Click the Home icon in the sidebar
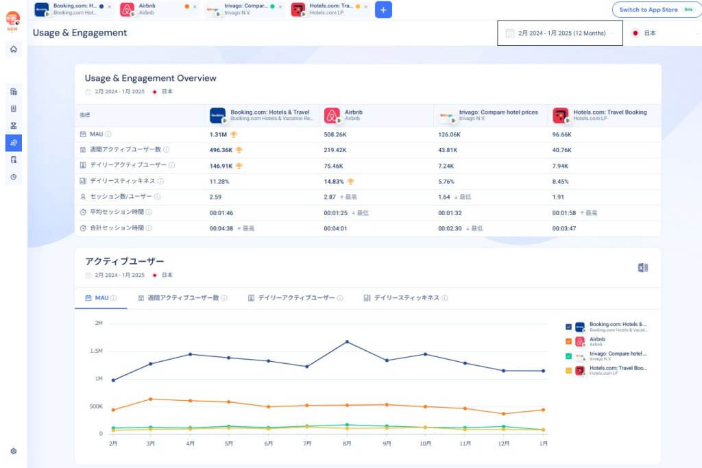 [x=14, y=49]
